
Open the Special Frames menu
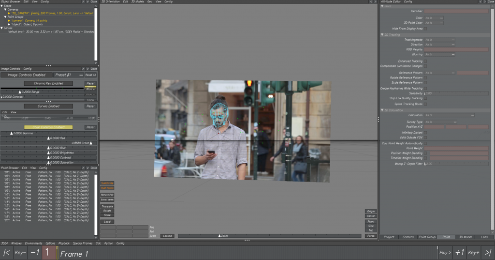[84, 243]
